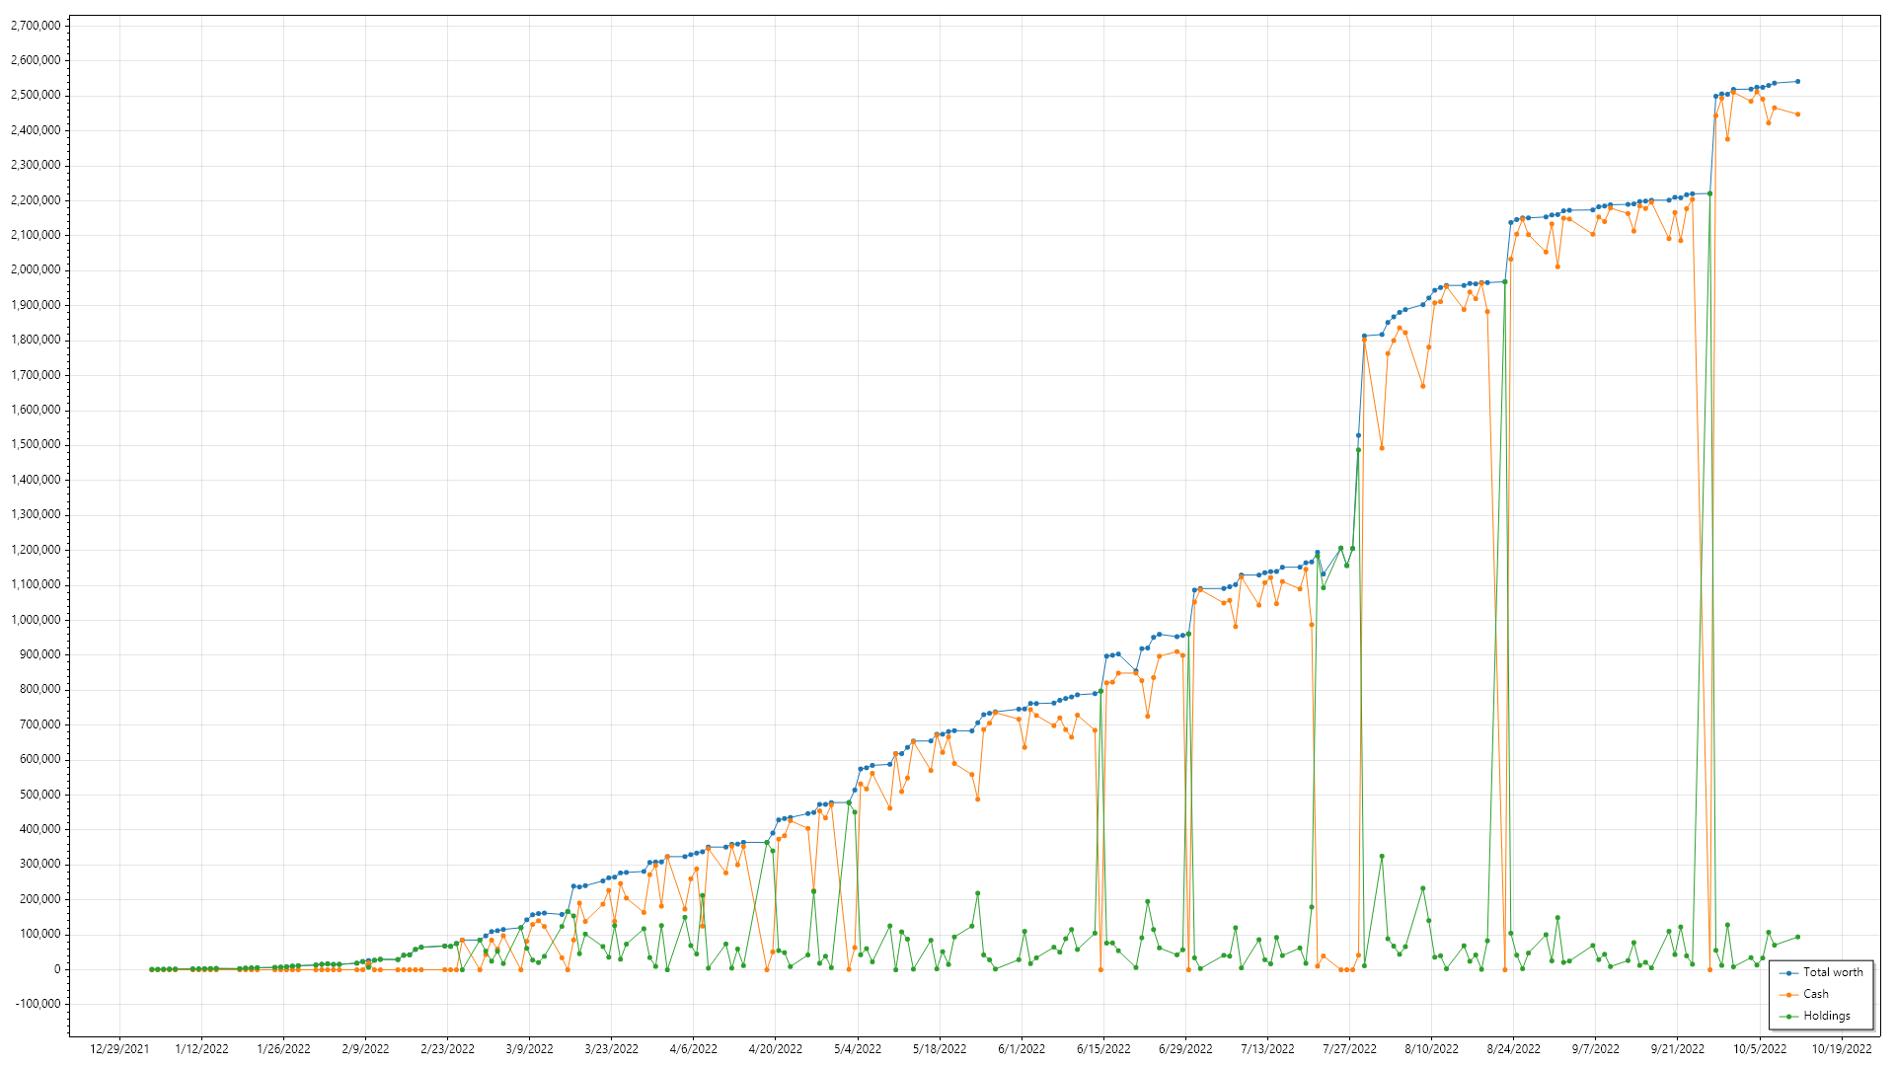The width and height of the screenshot is (1895, 1066).
Task: Select the 700,000 y-axis label
Action: point(39,724)
